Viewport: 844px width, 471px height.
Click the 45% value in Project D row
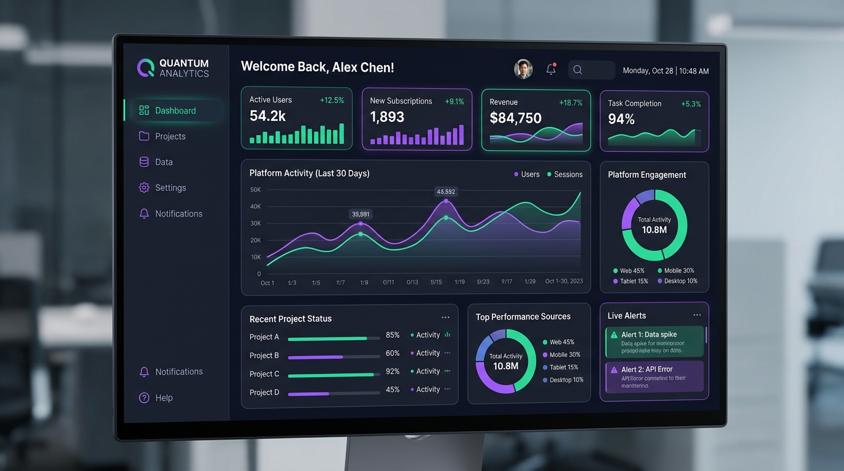(x=393, y=389)
